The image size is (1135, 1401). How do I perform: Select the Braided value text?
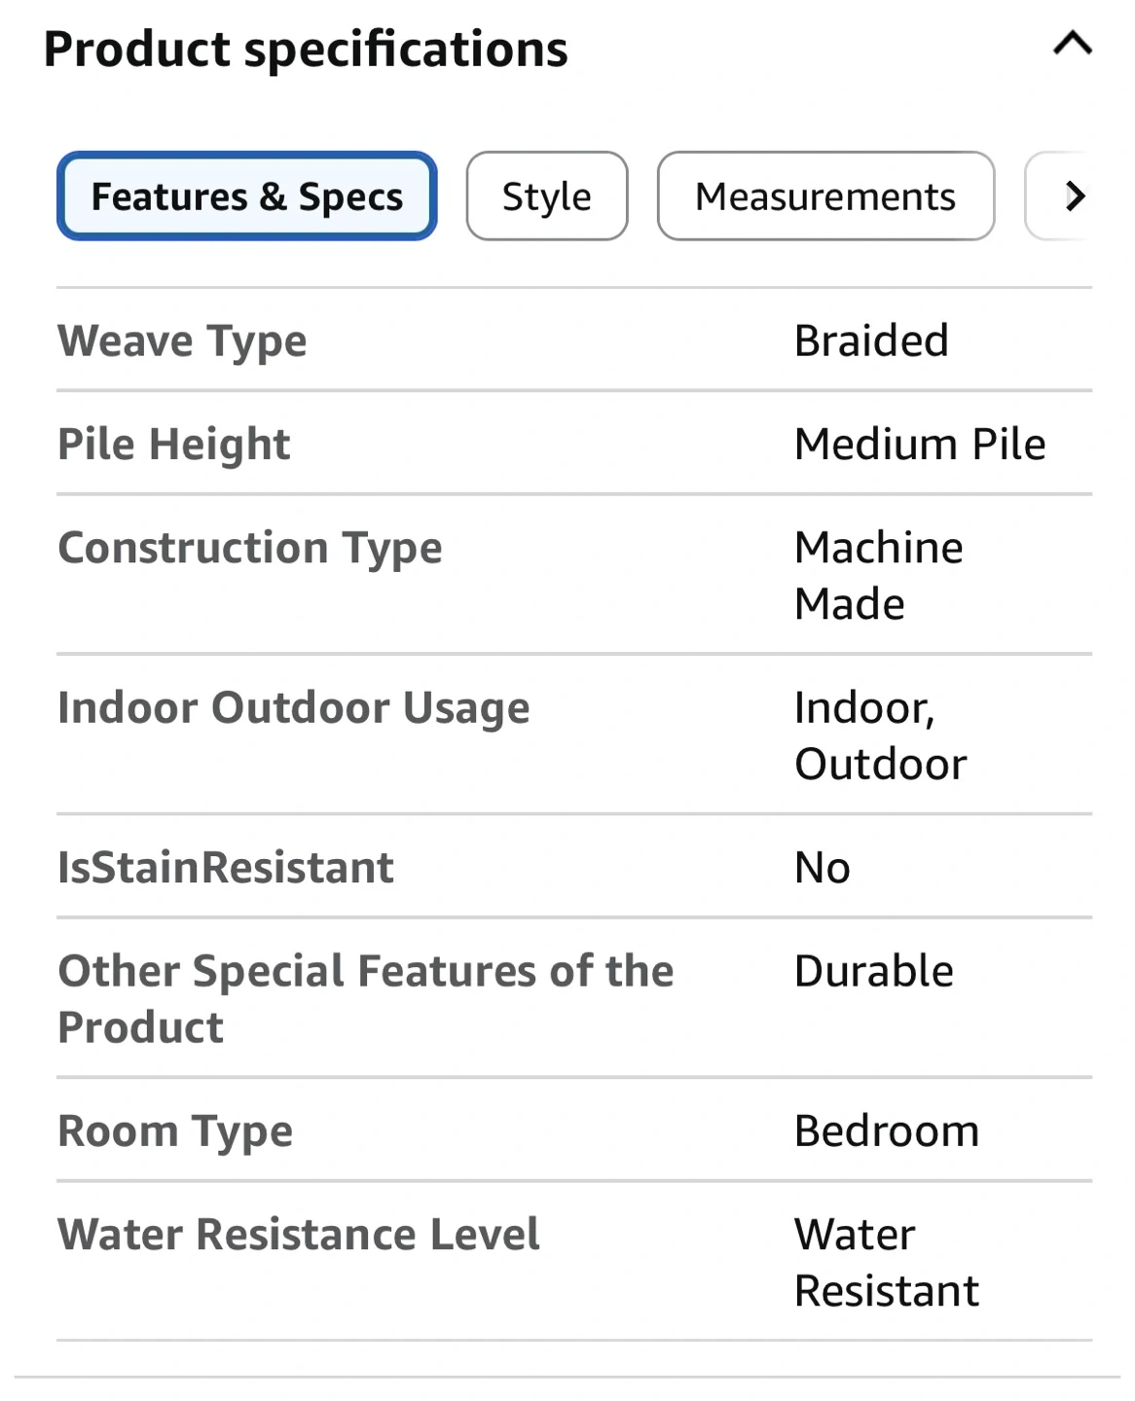click(870, 341)
